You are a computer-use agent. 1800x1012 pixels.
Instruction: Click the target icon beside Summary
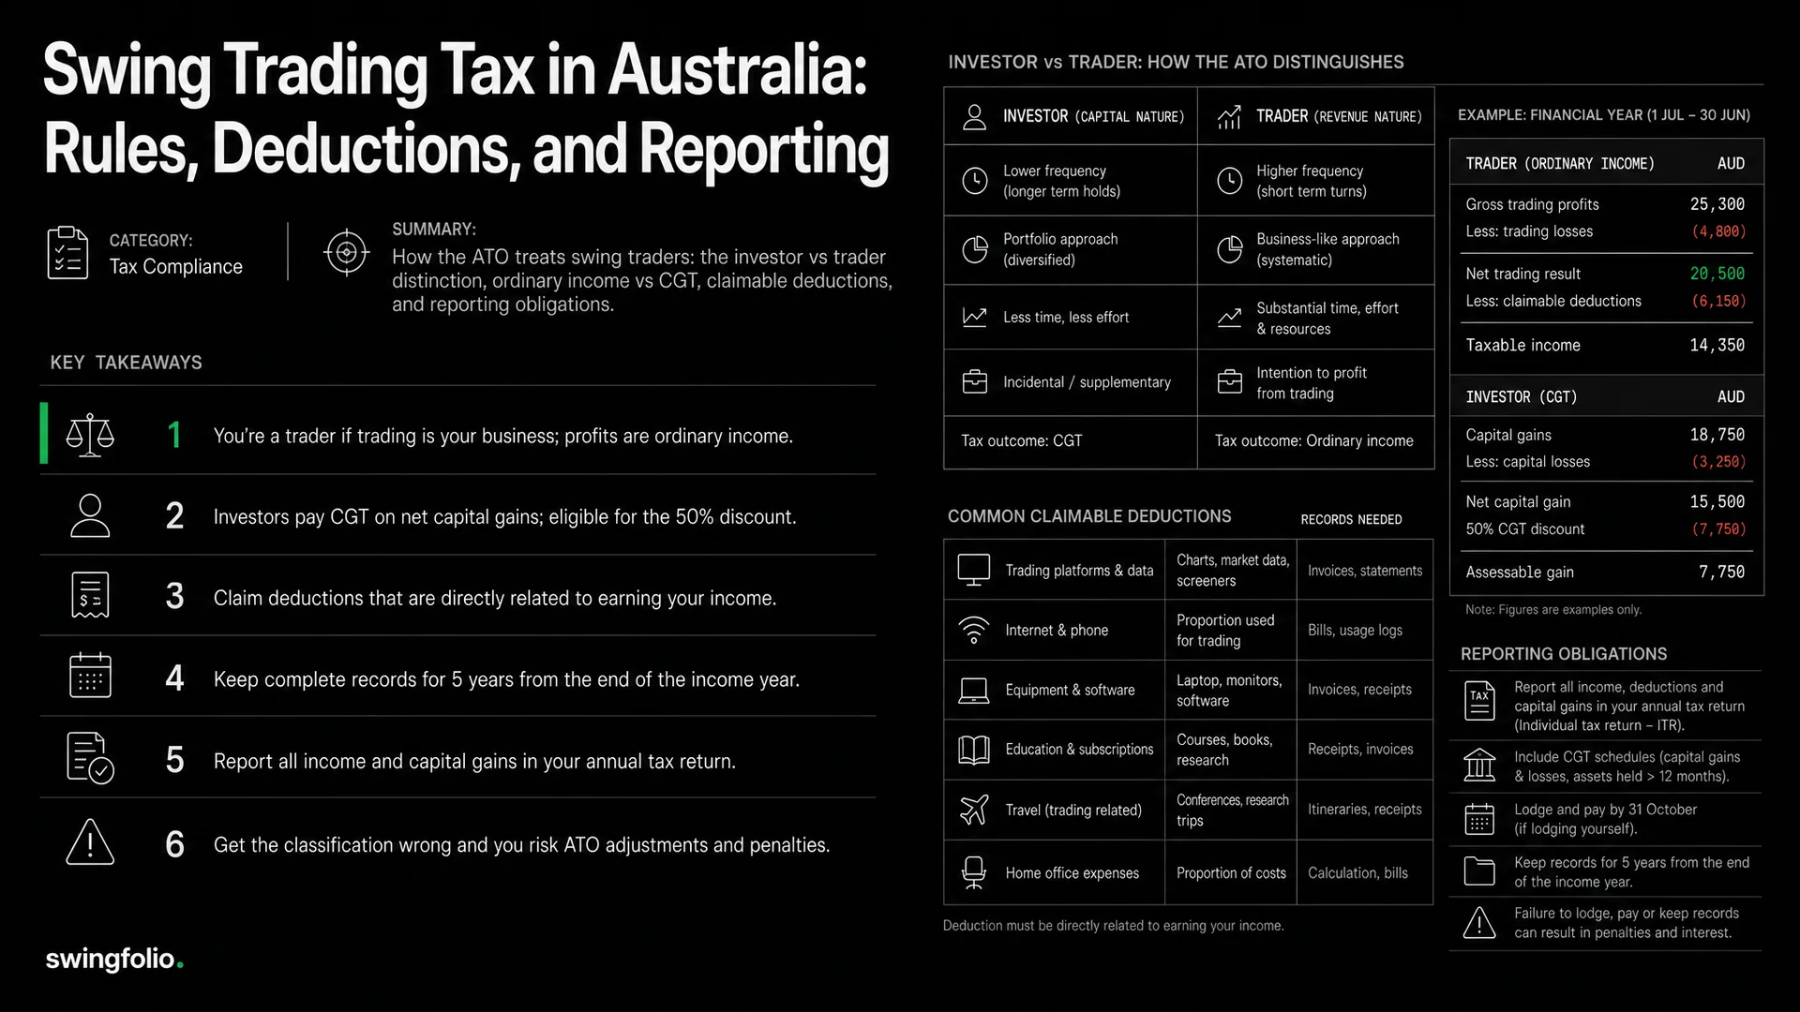346,252
